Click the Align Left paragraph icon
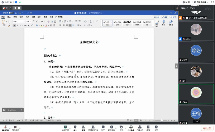The height and width of the screenshot is (132, 215). [60, 25]
